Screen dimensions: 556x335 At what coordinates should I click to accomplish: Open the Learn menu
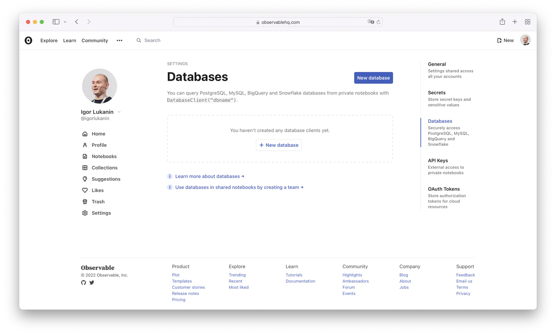(69, 40)
